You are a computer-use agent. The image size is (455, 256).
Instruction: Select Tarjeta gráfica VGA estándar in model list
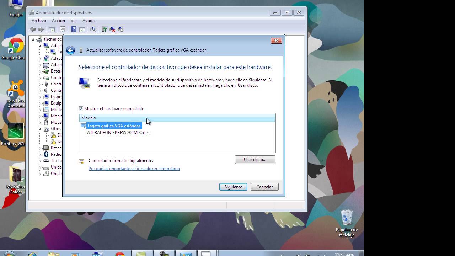113,126
